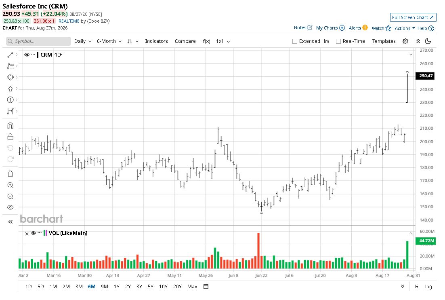Undo the last chart action
The image size is (445, 300).
(x=10, y=148)
